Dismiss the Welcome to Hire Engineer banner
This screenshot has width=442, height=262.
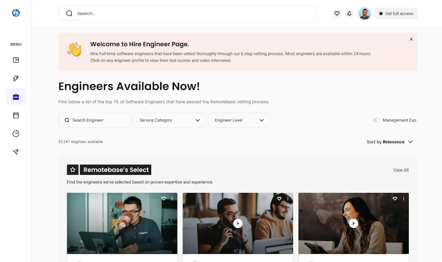click(x=411, y=39)
